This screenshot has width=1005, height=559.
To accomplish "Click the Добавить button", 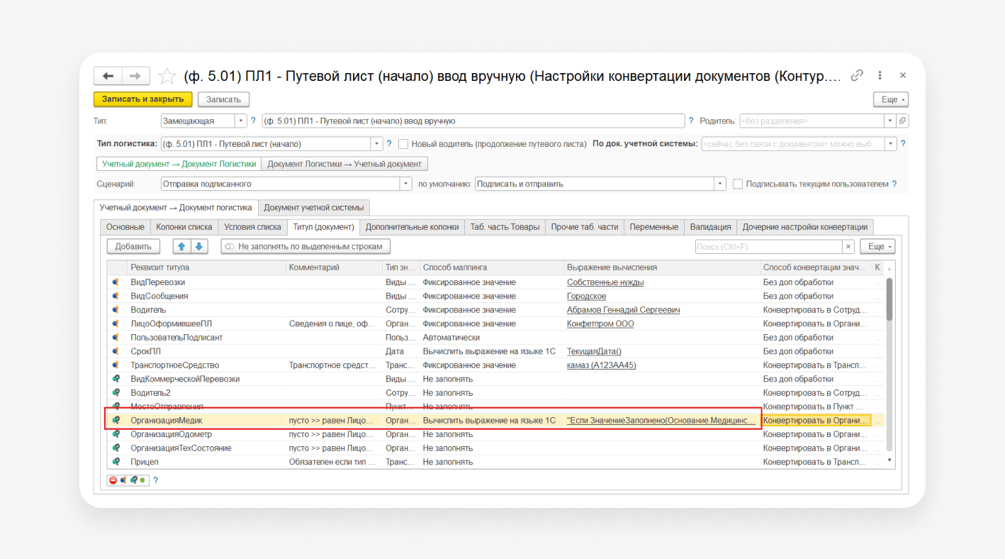I will pos(134,246).
